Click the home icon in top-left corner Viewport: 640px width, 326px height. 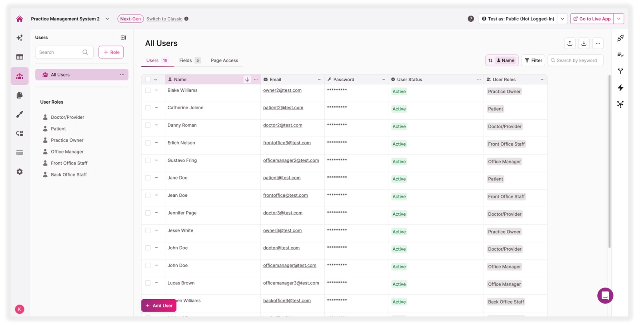pos(20,19)
